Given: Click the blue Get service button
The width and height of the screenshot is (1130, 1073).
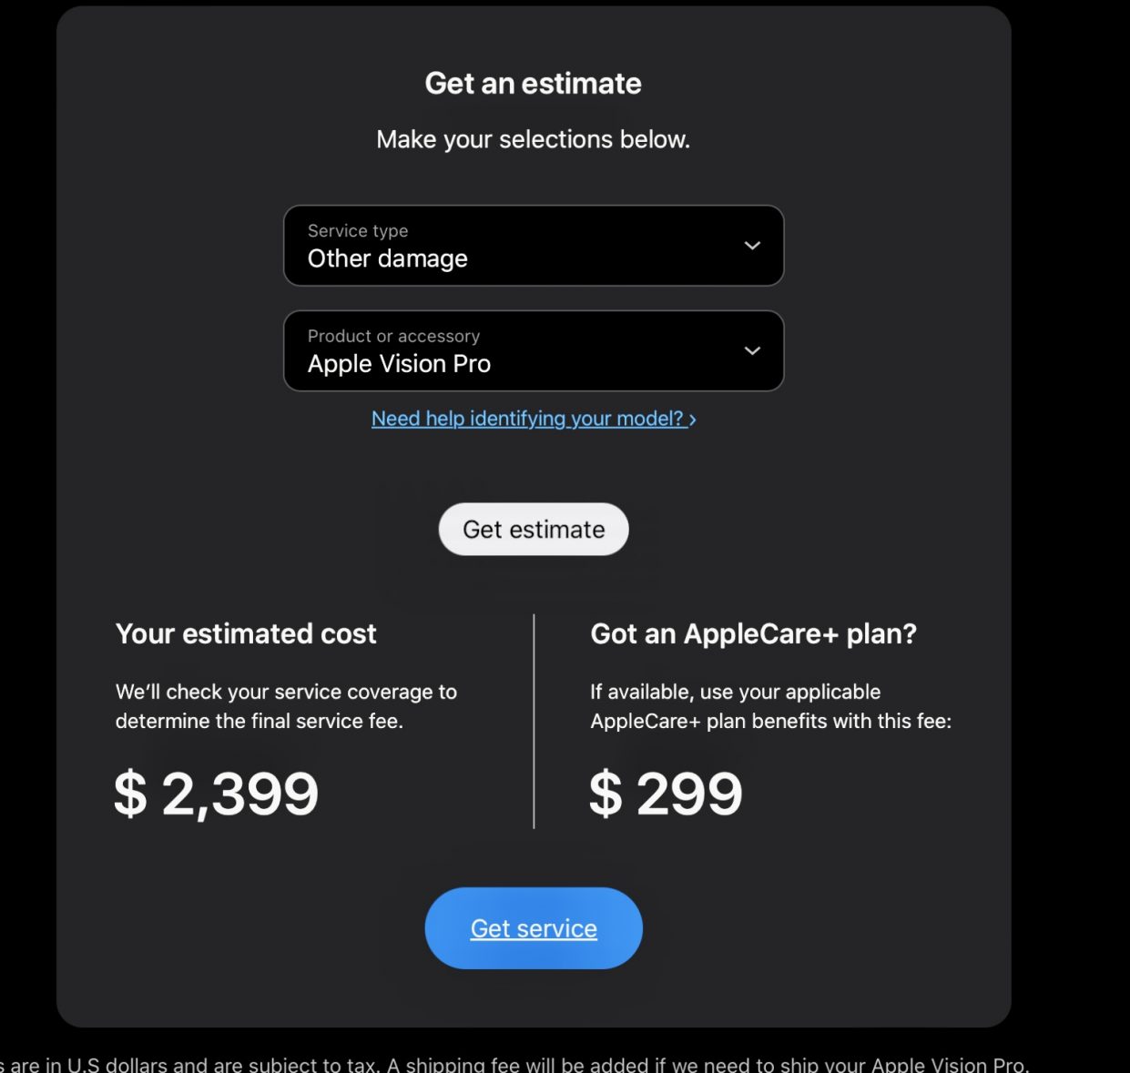Looking at the screenshot, I should coord(534,928).
